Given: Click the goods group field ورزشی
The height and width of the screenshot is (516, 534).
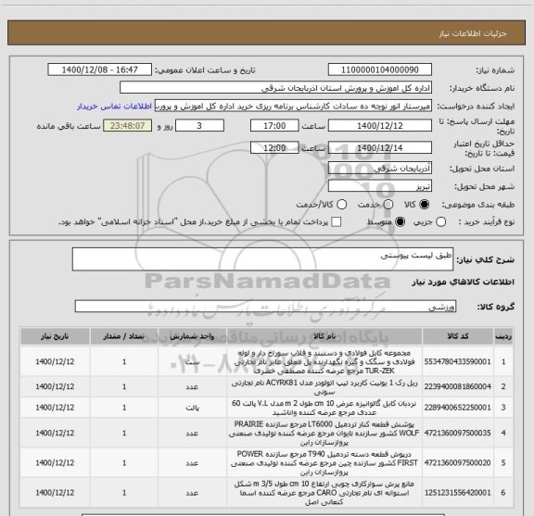Looking at the screenshot, I should [265, 307].
